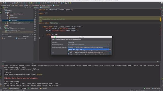Click the Build Variants panel gear icon
Viewport: 163px width, 91px height.
30,35
